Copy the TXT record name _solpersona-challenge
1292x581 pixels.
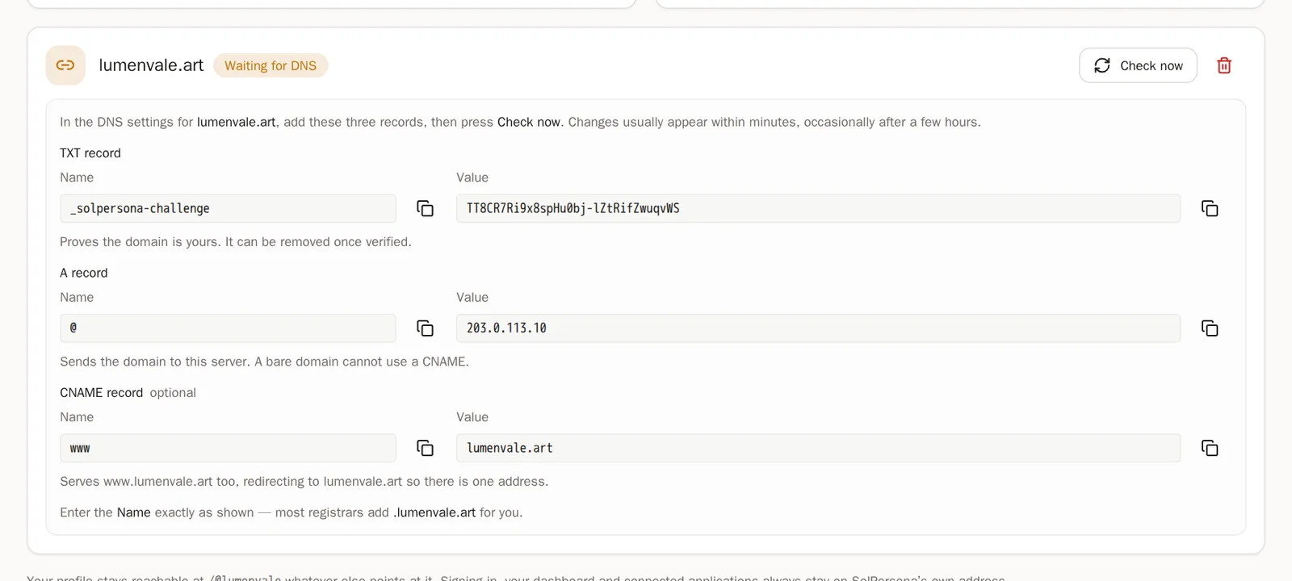(x=425, y=208)
